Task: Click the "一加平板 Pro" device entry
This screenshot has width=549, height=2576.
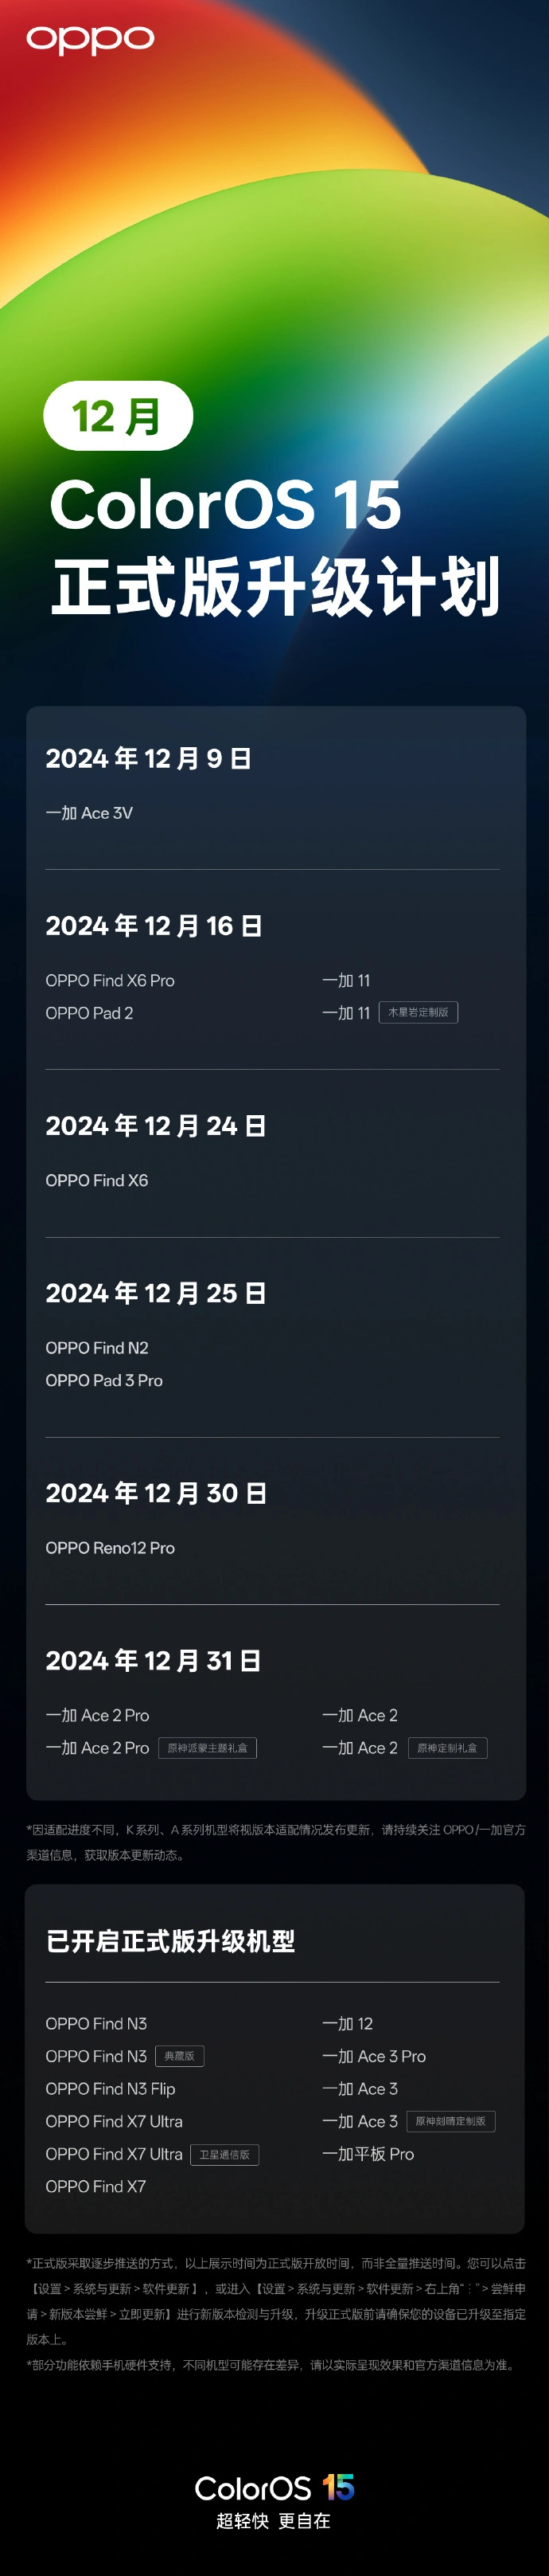Action: point(368,2154)
